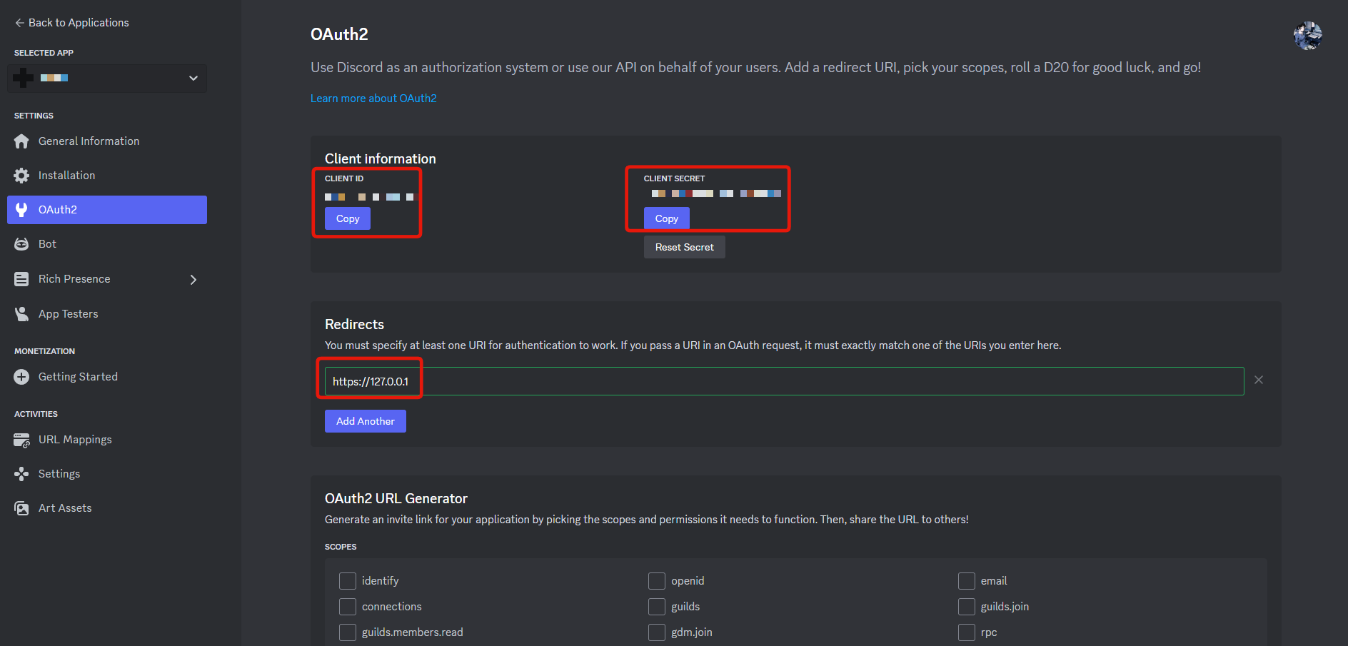Open the user profile avatar
The image size is (1348, 646).
(x=1308, y=36)
